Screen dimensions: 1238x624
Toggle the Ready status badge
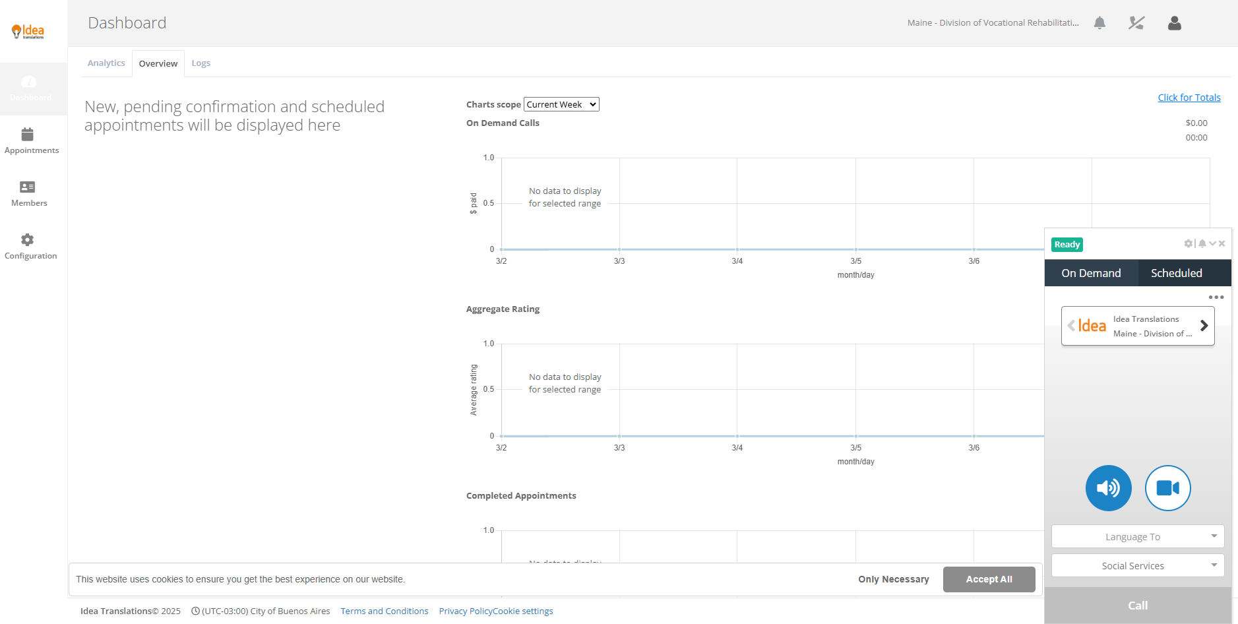tap(1067, 245)
